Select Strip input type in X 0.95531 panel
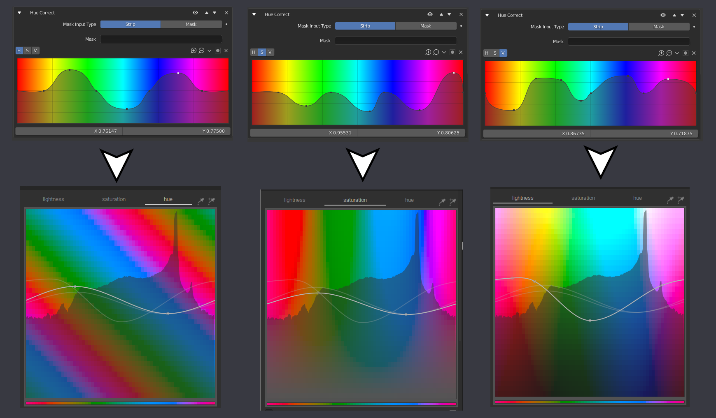 click(x=365, y=26)
